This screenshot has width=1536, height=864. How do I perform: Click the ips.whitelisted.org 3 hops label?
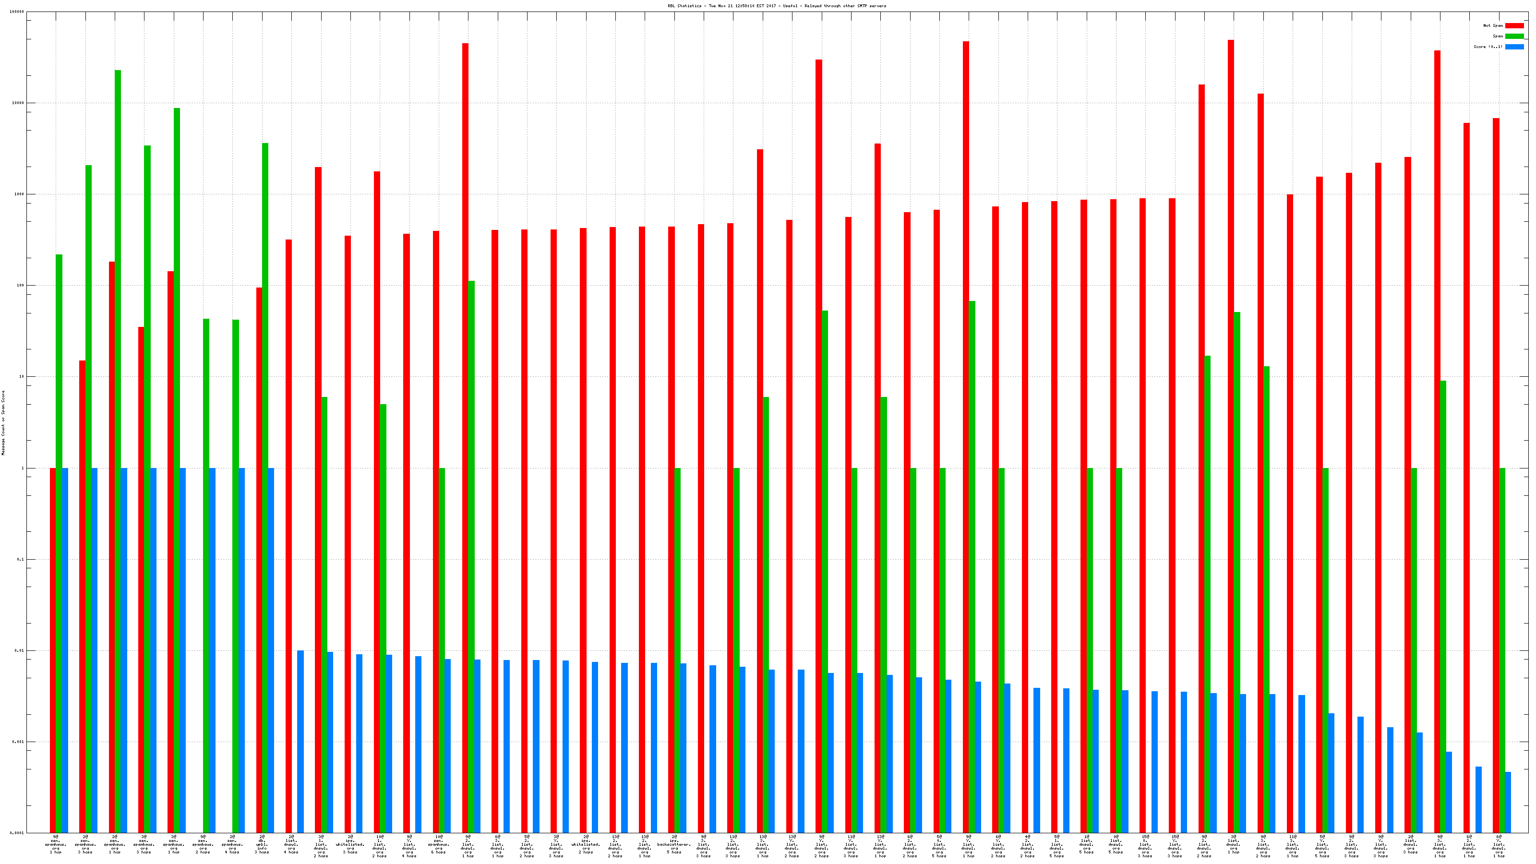click(350, 844)
